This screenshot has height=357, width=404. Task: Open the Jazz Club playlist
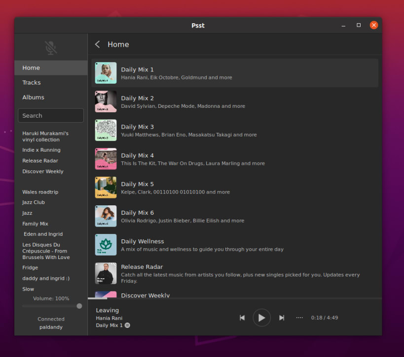click(34, 202)
